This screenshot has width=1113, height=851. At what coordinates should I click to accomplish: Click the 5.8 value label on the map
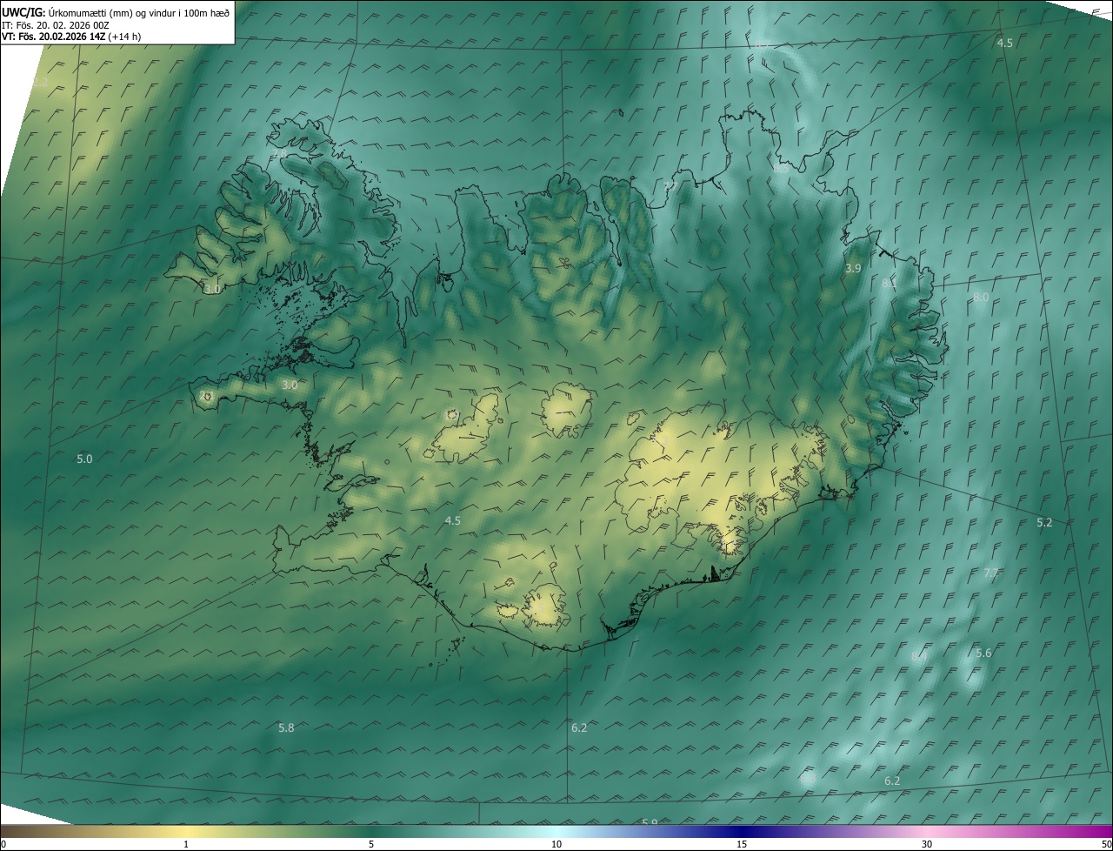tap(286, 727)
